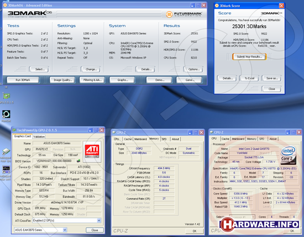
Task: Click the GPU-Z desktop shortcut icon
Action: pos(7,96)
